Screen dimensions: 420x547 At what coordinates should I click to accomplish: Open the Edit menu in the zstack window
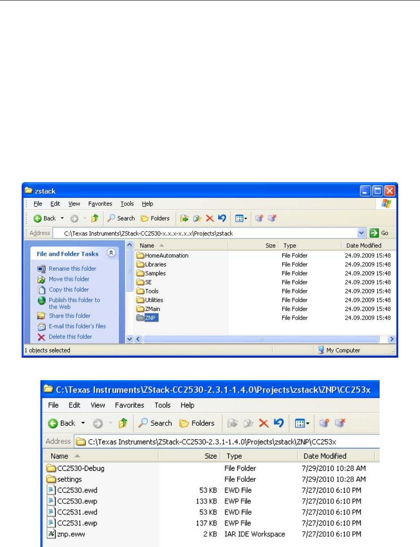55,204
